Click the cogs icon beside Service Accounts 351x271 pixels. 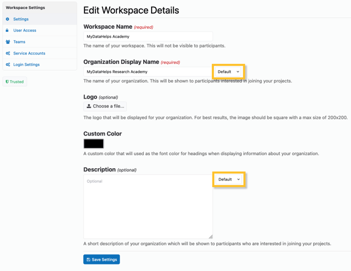[7, 53]
